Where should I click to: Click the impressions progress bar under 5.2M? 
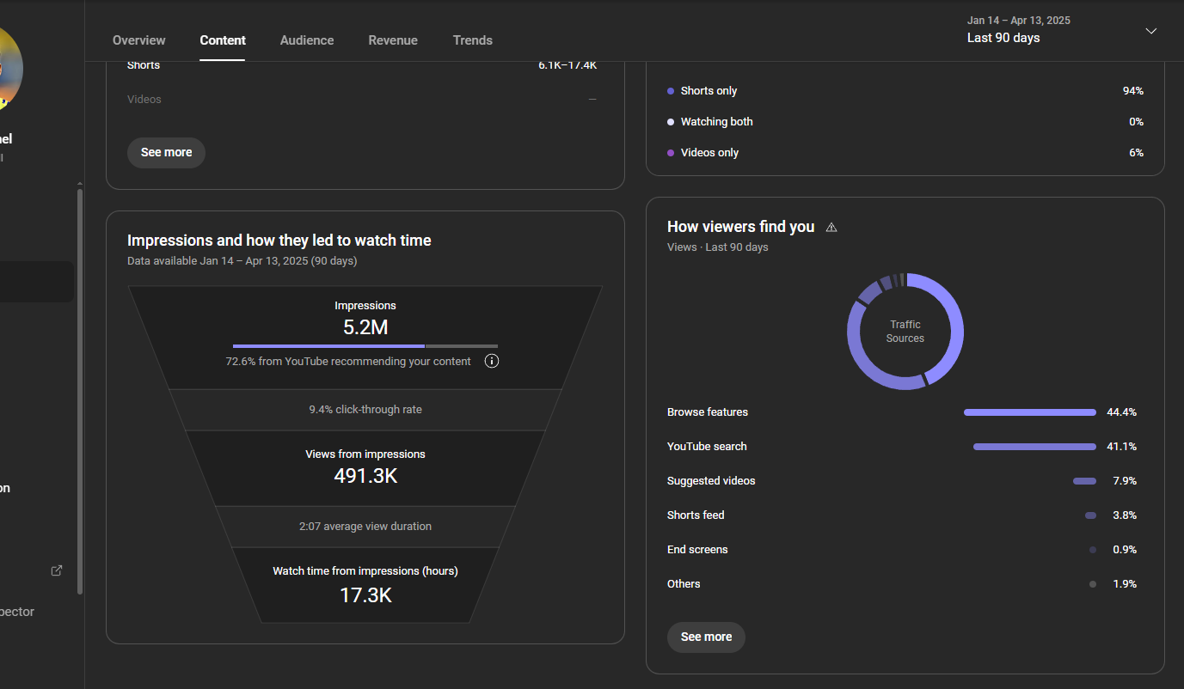365,346
